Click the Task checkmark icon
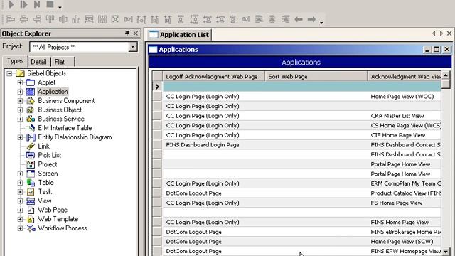The height and width of the screenshot is (256, 455). point(31,192)
